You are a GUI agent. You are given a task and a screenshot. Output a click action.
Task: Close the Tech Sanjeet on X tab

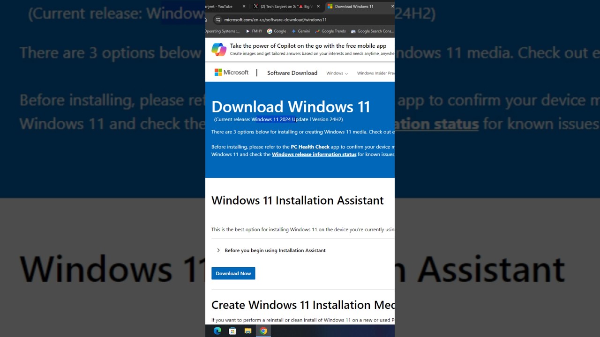[x=319, y=7]
